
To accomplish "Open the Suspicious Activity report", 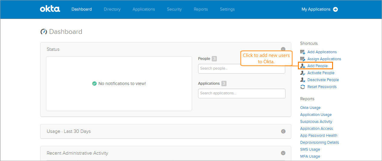I will click(x=316, y=122).
